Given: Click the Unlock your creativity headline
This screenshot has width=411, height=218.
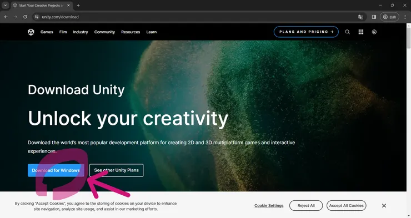Looking at the screenshot, I should point(128,119).
